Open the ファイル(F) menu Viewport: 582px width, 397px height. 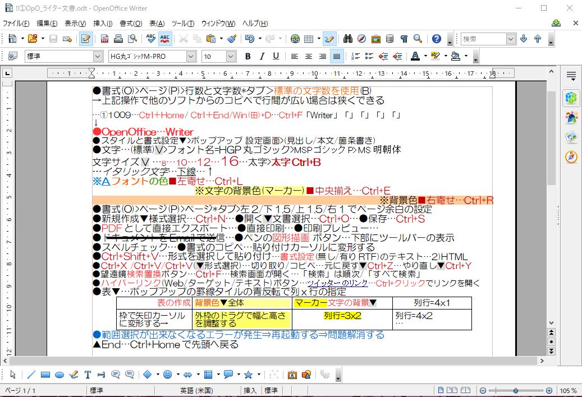point(16,24)
